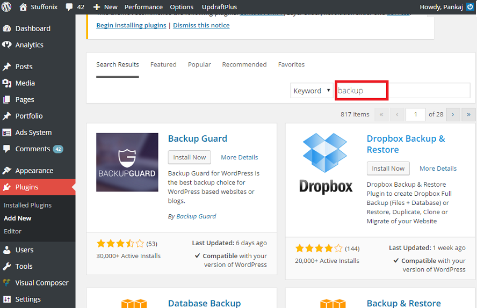Open Add New plugins submenu item
This screenshot has height=308, width=477.
click(17, 218)
